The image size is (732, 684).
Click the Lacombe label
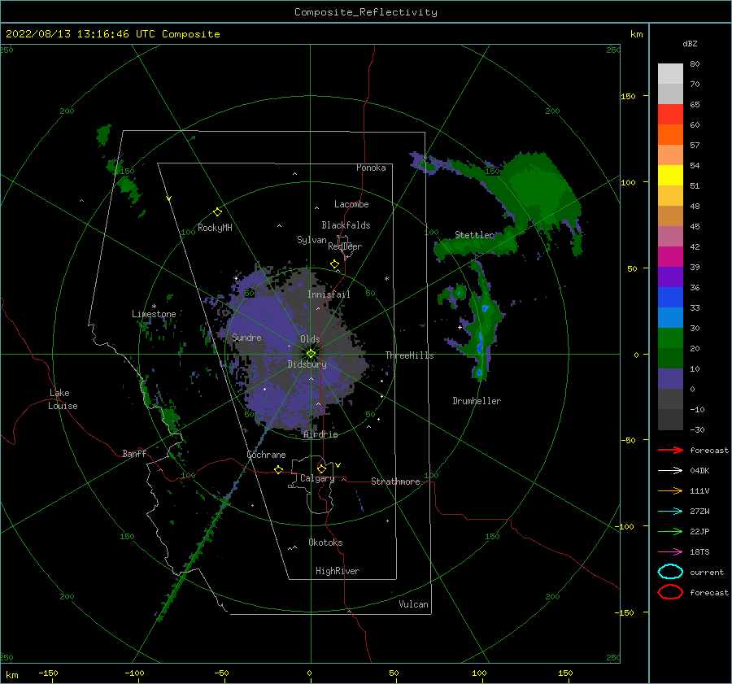click(351, 204)
